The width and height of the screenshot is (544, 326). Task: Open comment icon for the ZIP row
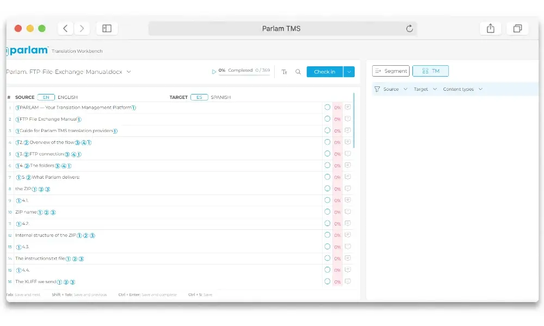348,189
